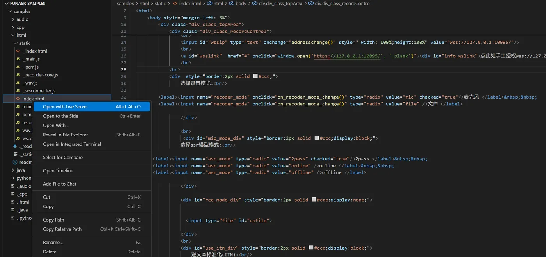Click the HTML file icon beside ._index.html
The width and height of the screenshot is (546, 257).
tap(18, 51)
